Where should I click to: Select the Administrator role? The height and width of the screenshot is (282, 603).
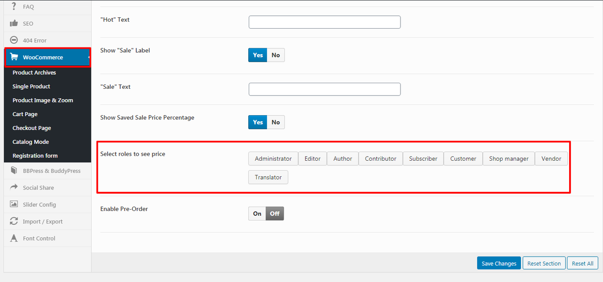(x=273, y=158)
